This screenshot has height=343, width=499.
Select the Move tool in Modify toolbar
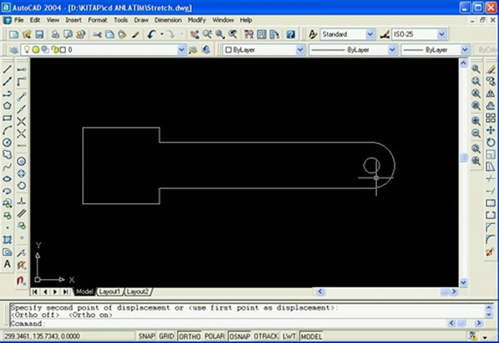[490, 130]
